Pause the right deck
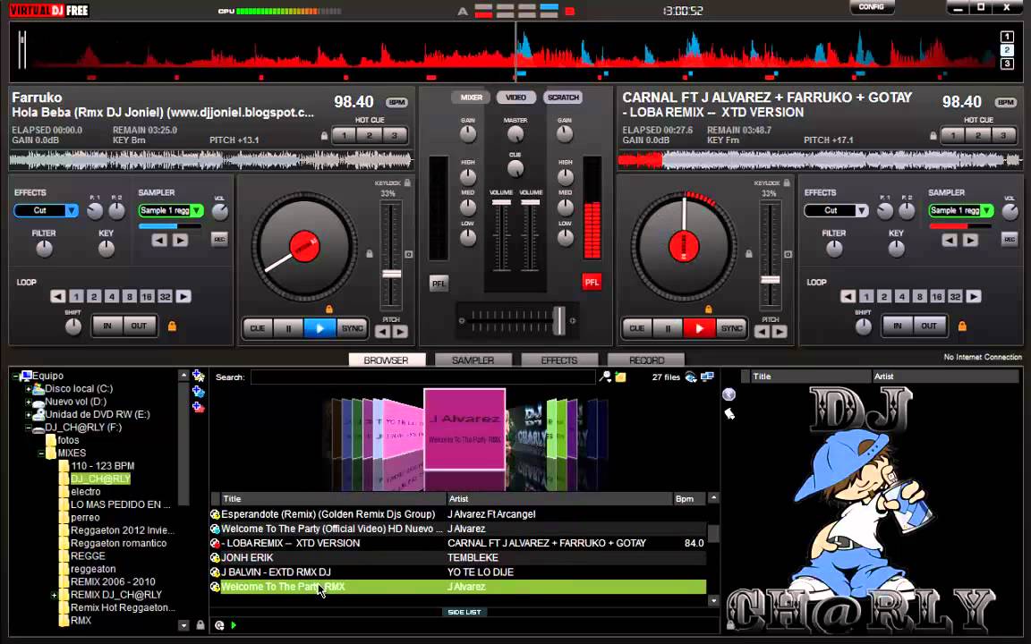The width and height of the screenshot is (1031, 644). click(668, 328)
